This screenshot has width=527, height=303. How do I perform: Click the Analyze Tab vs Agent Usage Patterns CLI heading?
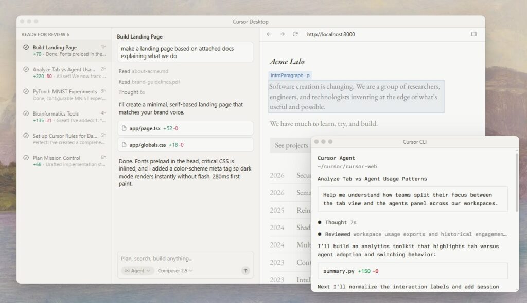372,179
